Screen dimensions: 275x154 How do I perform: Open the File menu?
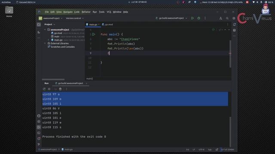point(47,12)
